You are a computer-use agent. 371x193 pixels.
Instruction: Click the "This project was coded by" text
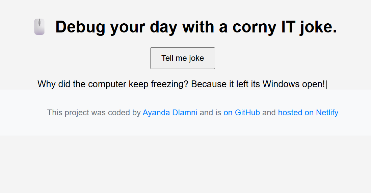[x=94, y=113]
